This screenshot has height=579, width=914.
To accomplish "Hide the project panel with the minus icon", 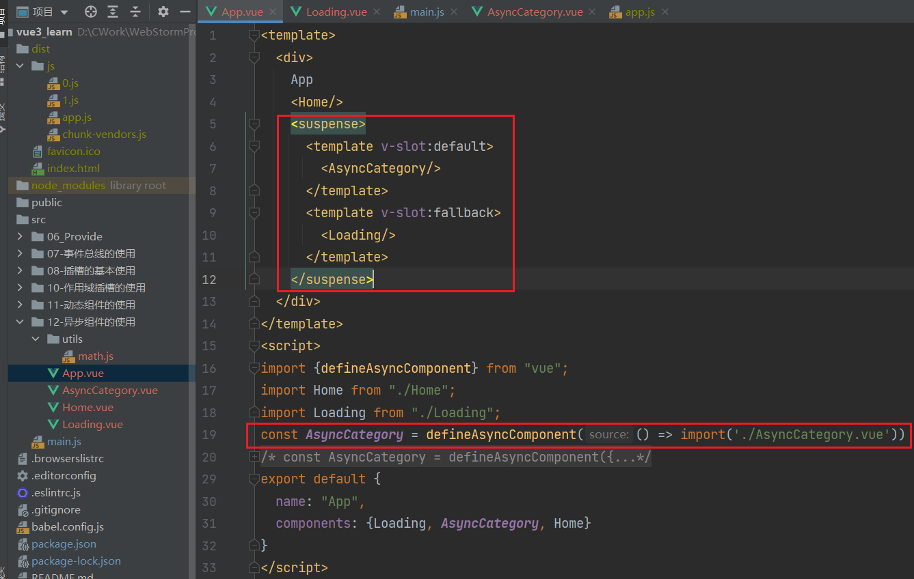I will pyautogui.click(x=185, y=12).
